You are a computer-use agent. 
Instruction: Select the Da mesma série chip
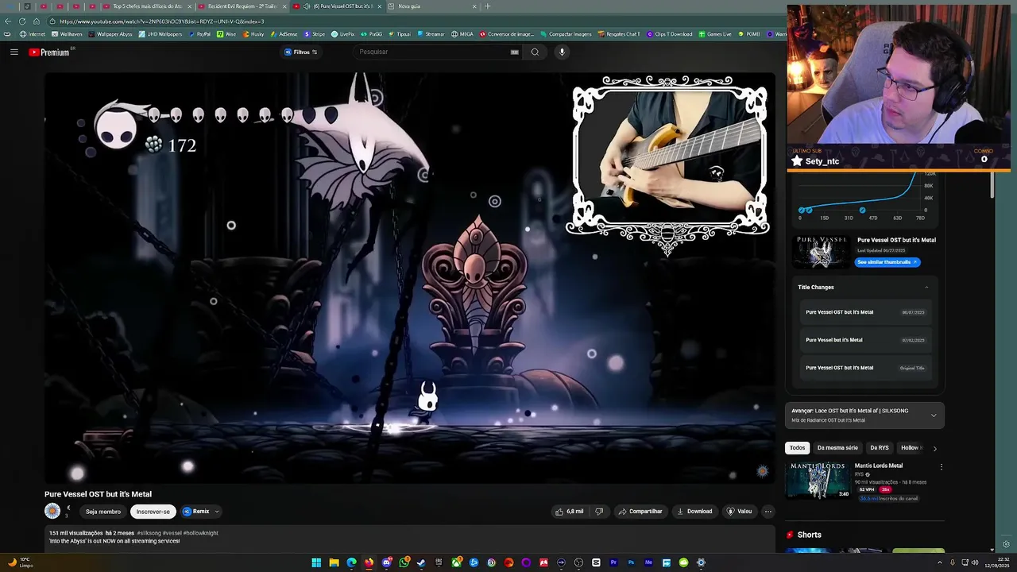[837, 448]
